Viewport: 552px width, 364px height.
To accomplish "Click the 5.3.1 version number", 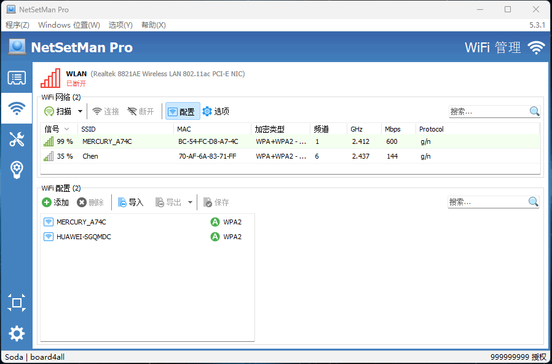I will [537, 25].
